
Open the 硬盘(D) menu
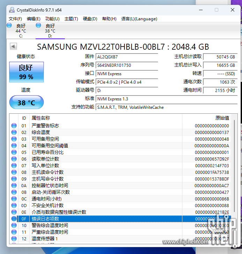[x=90, y=19]
